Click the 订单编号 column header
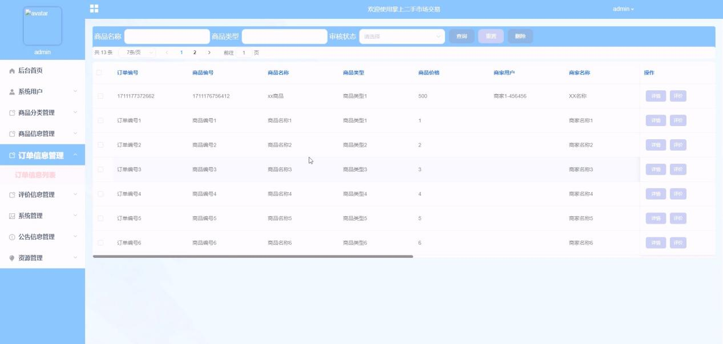Image resolution: width=723 pixels, height=344 pixels. [127, 73]
